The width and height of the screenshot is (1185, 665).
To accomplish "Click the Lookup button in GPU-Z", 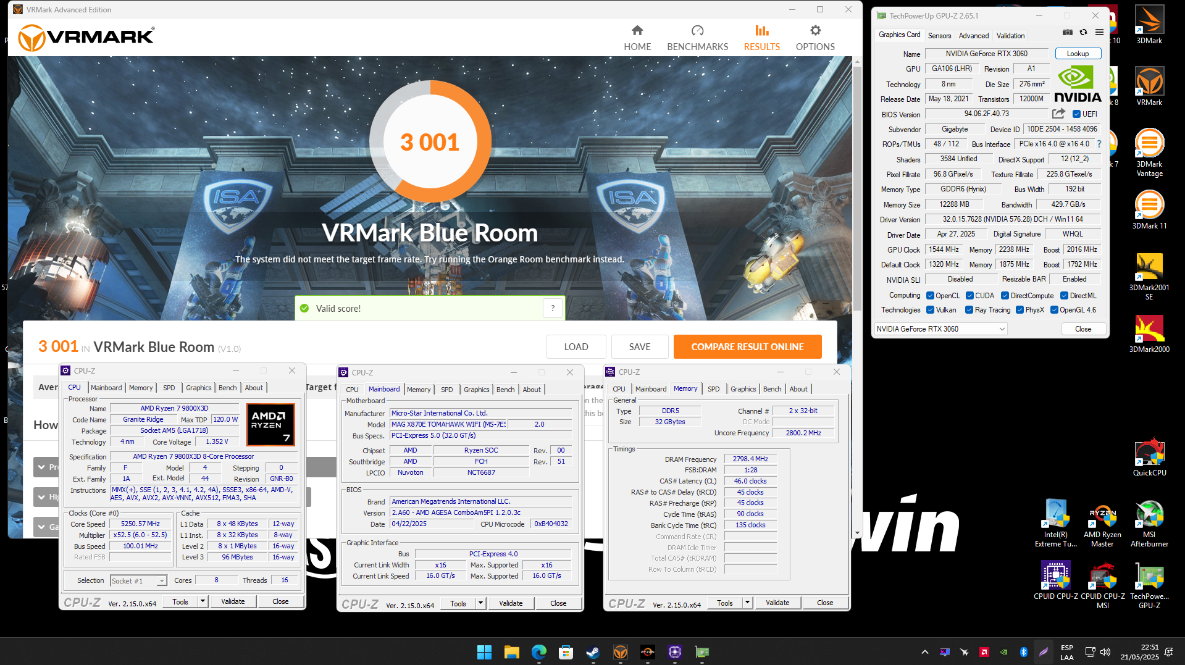I will point(1078,54).
